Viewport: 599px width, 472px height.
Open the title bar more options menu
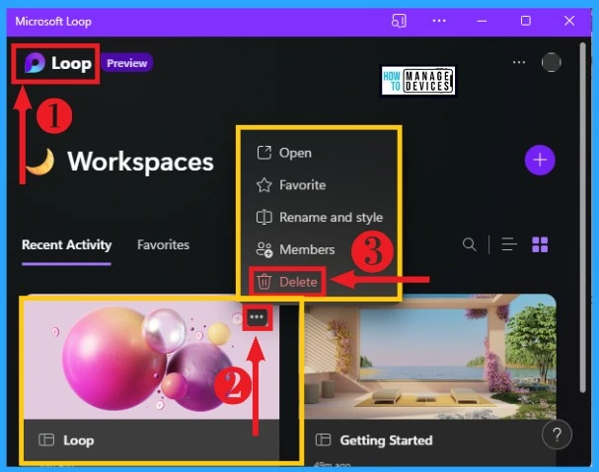pos(439,21)
